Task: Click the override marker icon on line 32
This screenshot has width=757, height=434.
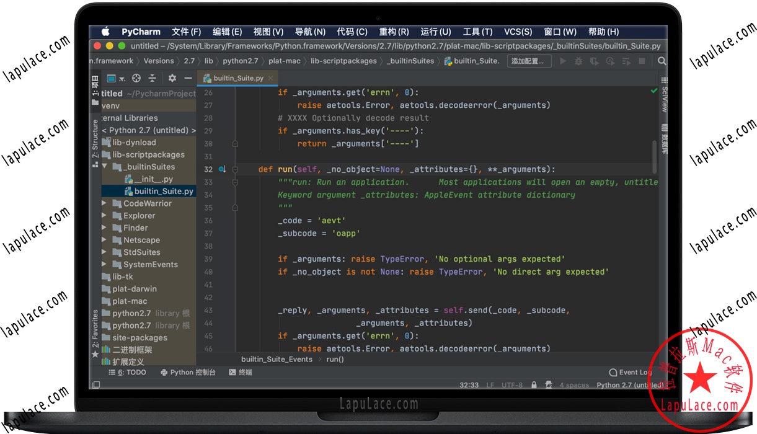Action: click(222, 169)
